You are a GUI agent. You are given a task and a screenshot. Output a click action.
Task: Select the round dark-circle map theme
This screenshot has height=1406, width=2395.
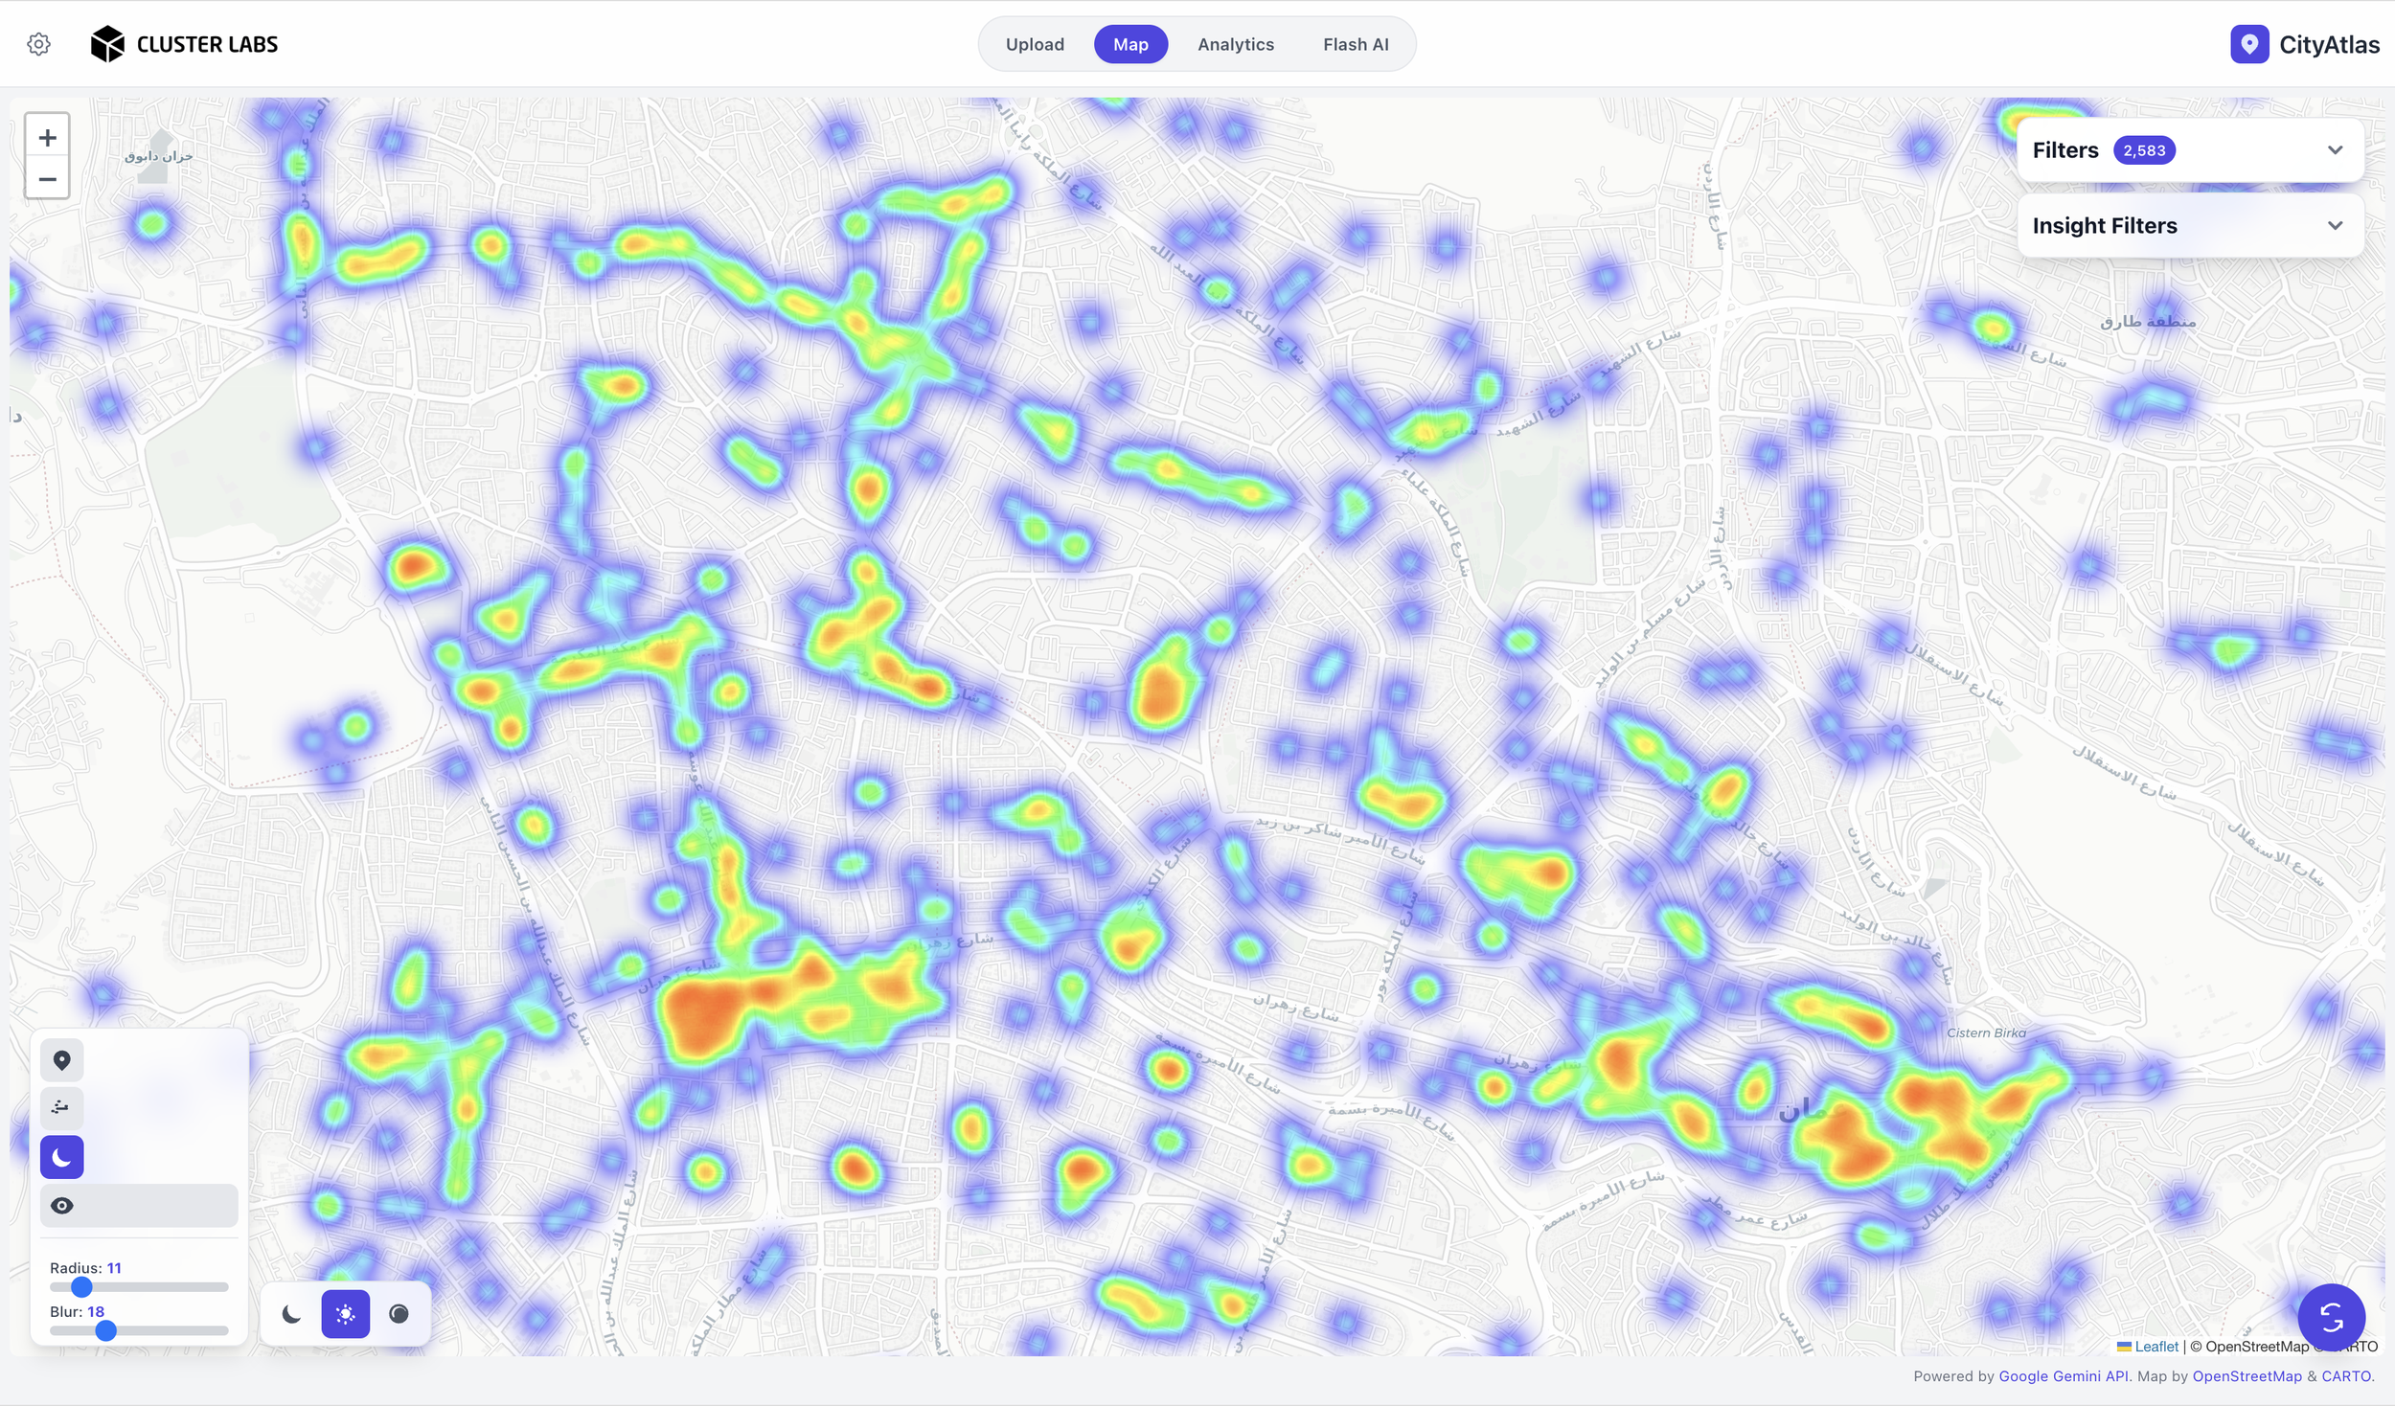click(x=399, y=1314)
